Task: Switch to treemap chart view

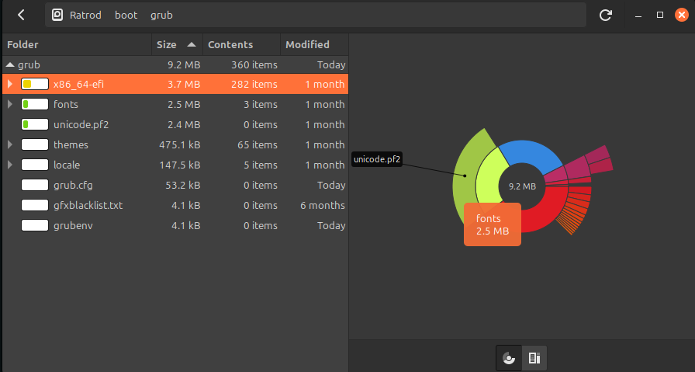Action: 534,358
